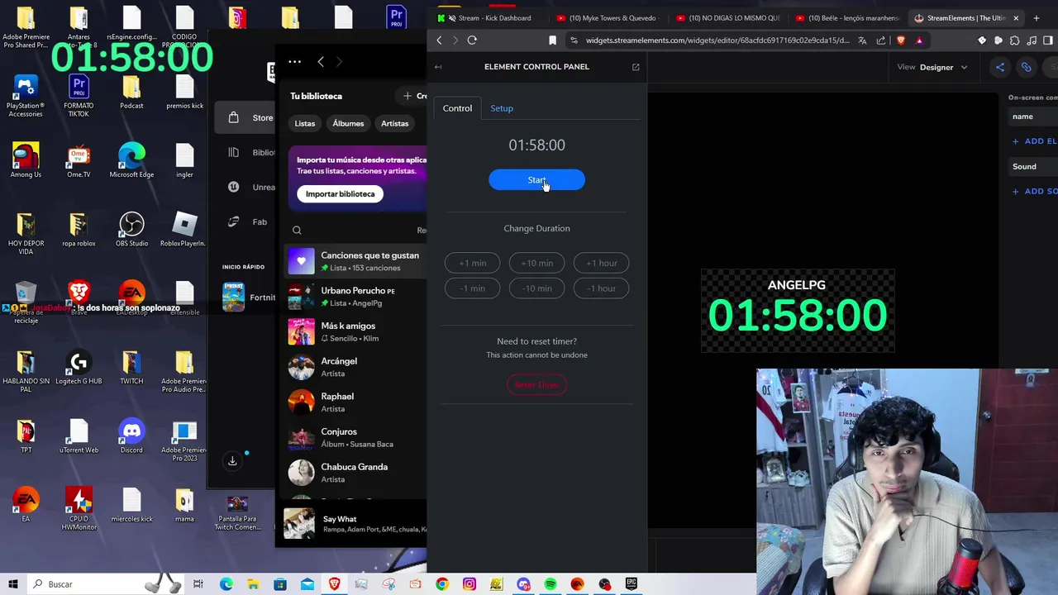Open the Spotify three-dots menu

[x=295, y=62]
